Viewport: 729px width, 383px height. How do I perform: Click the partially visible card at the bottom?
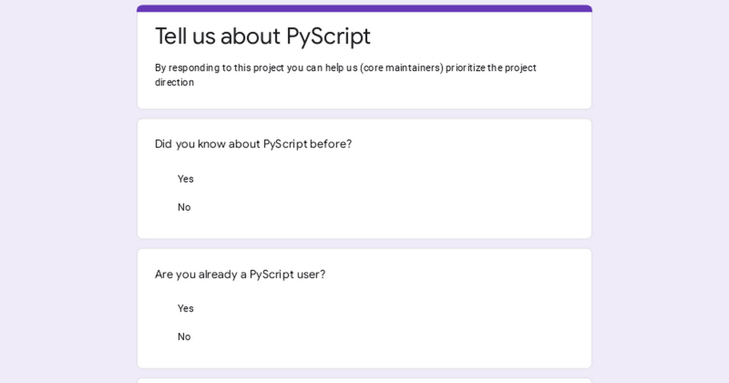point(364,381)
